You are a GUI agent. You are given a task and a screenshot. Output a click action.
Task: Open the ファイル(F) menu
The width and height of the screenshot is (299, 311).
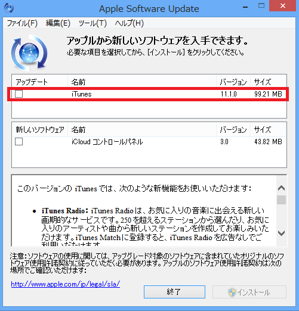pyautogui.click(x=22, y=23)
